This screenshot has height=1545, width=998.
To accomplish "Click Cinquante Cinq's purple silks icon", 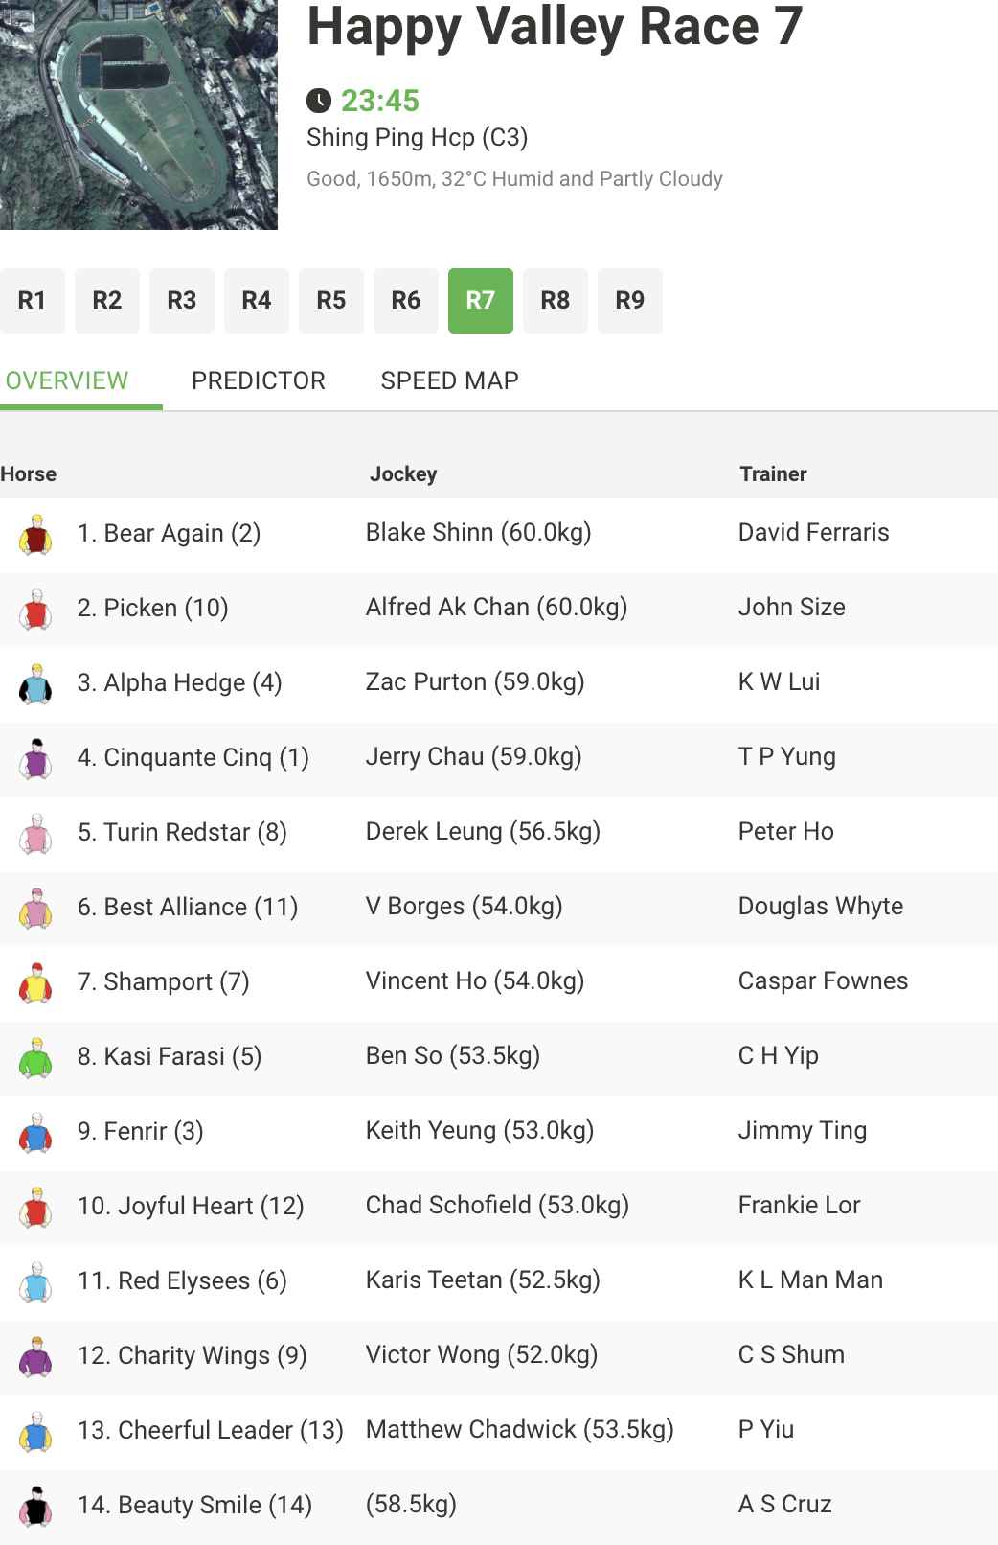I will (x=35, y=758).
